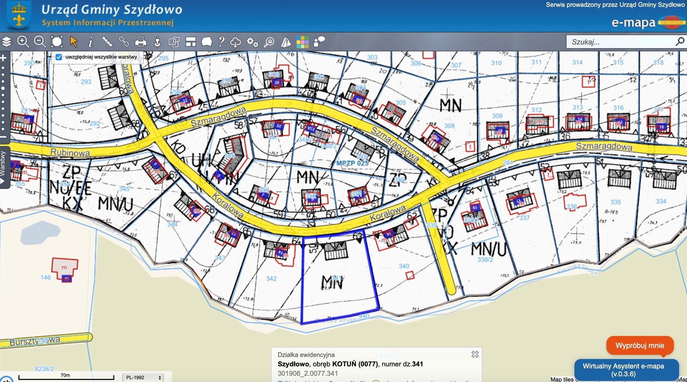Click the 'Wypróbuj mnie' button
This screenshot has height=382, width=687.
click(640, 345)
